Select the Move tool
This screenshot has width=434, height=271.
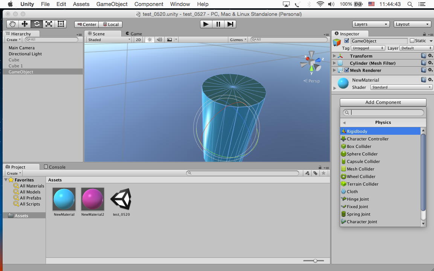(x=24, y=24)
